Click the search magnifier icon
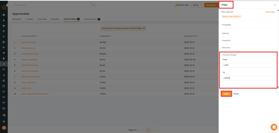The height and width of the screenshot is (133, 279). tap(93, 5)
